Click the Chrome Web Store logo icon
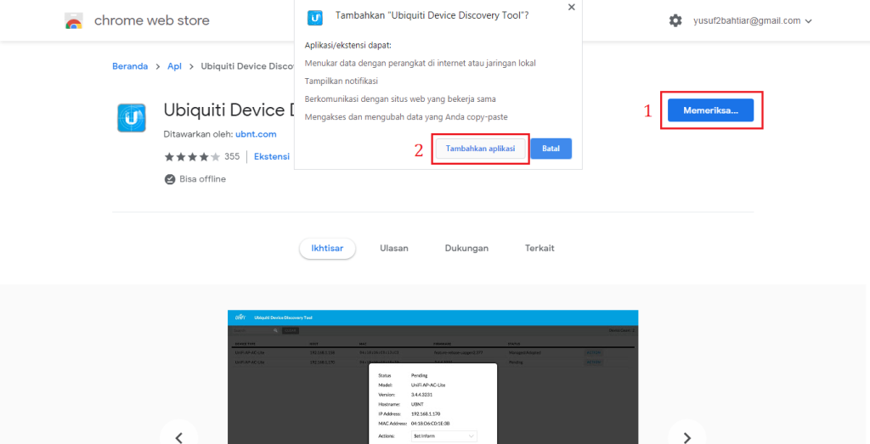This screenshot has height=444, width=870. 74,20
